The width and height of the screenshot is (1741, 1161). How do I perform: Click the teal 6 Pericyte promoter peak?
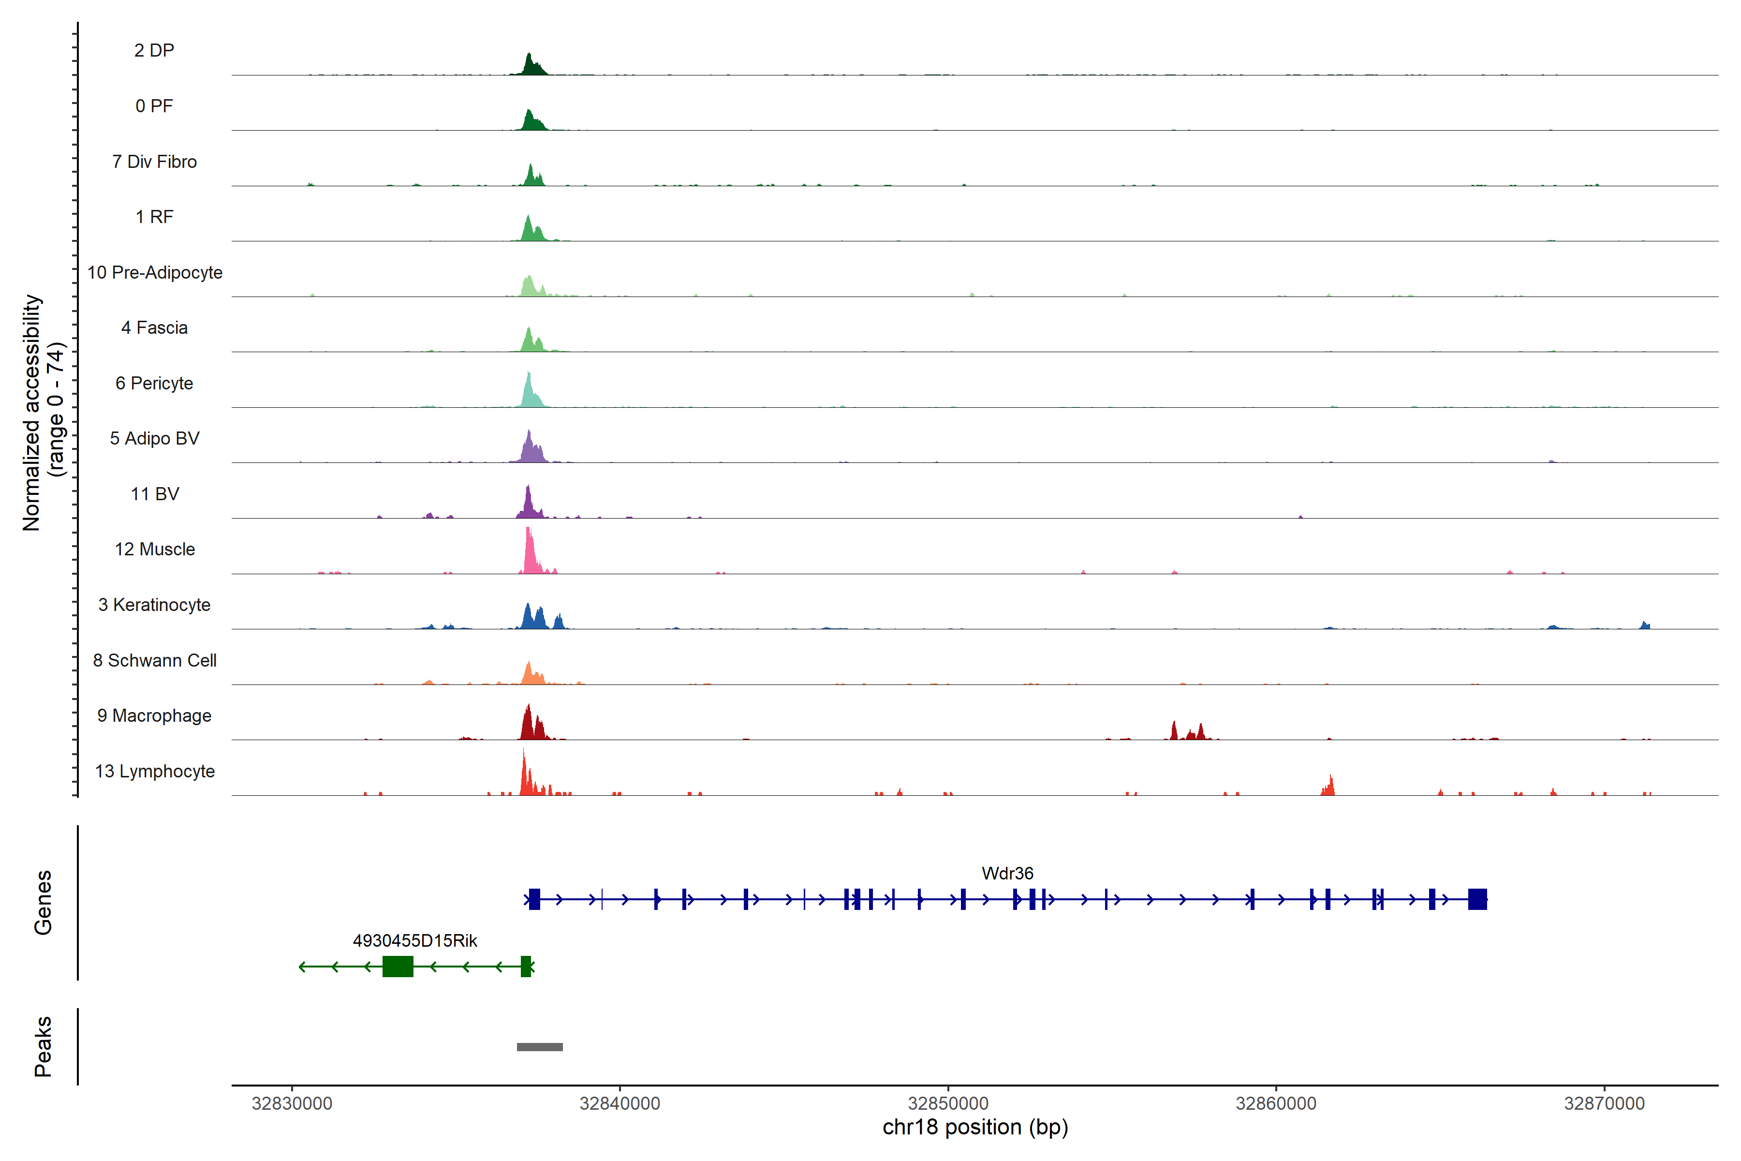tap(529, 392)
